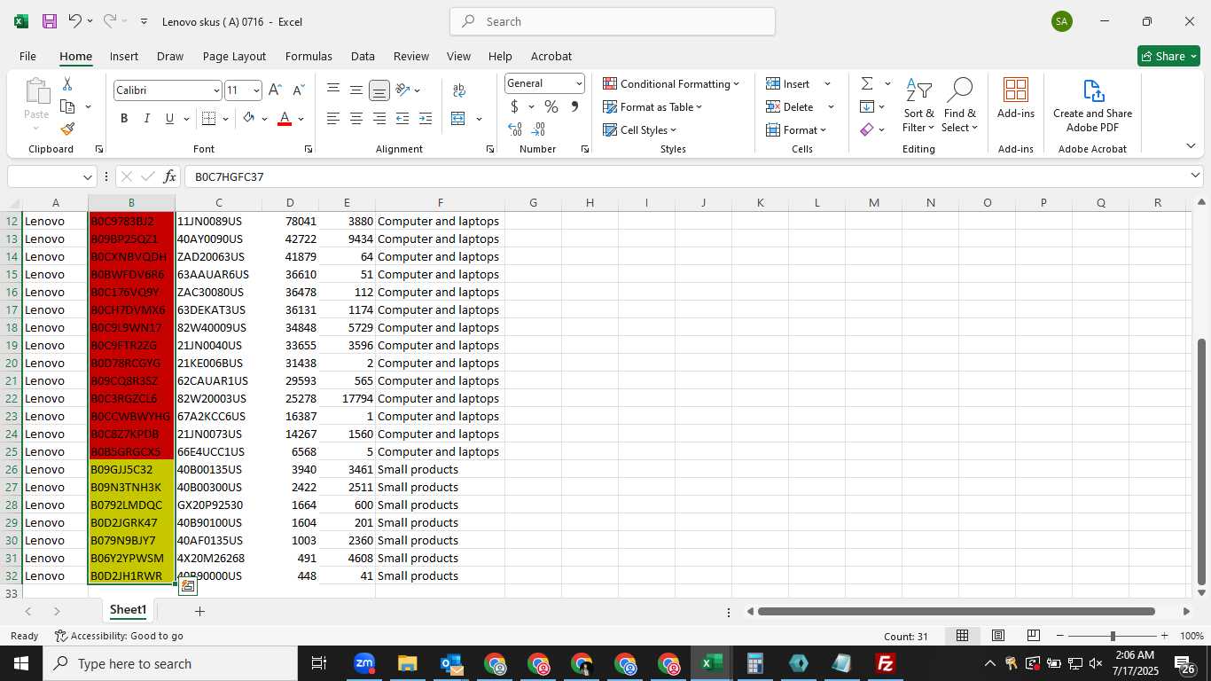This screenshot has height=681, width=1211.
Task: Toggle Middle Align
Action: tap(356, 90)
